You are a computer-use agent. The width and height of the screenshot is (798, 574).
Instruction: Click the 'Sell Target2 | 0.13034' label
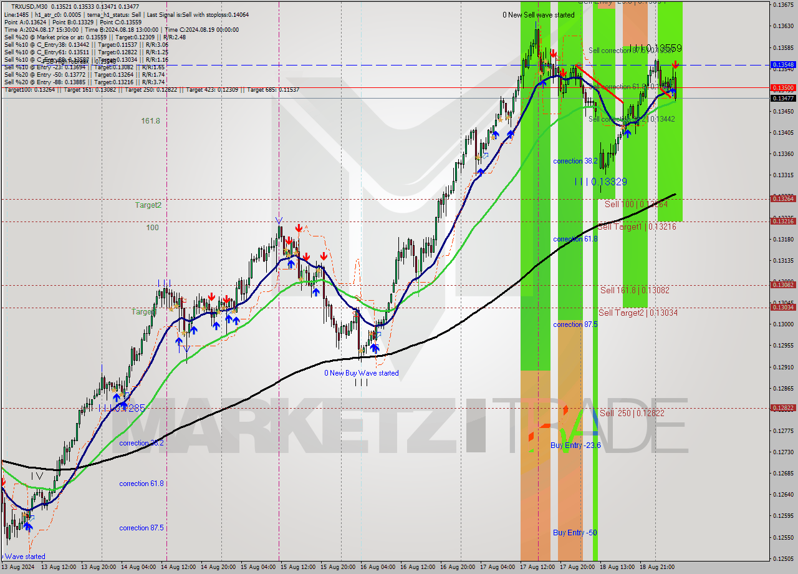coord(638,313)
